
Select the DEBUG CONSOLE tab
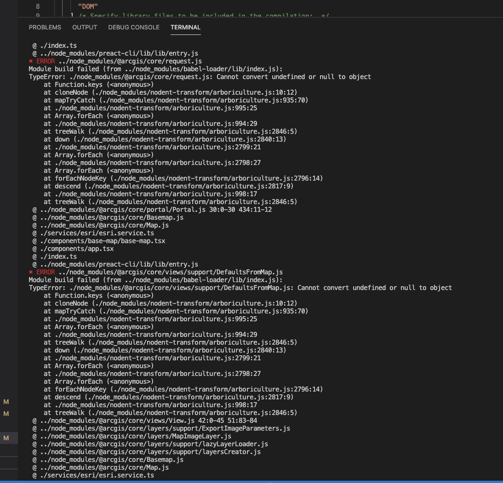[134, 27]
